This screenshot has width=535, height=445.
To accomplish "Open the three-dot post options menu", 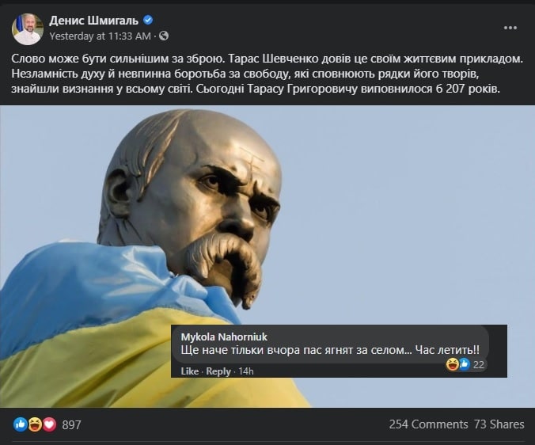I will click(x=510, y=28).
